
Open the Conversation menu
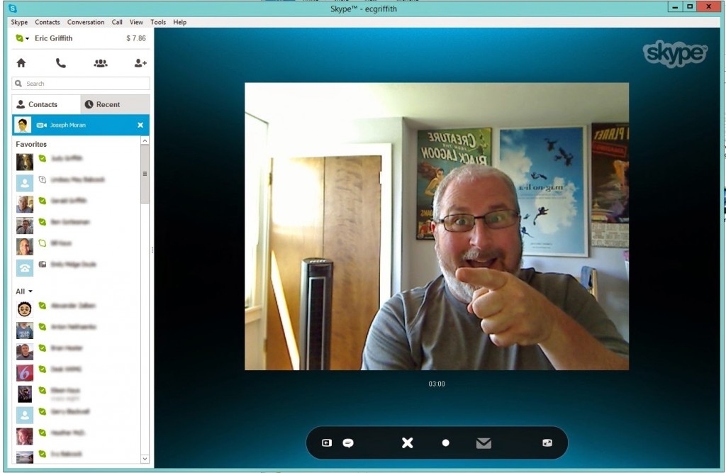(x=86, y=22)
